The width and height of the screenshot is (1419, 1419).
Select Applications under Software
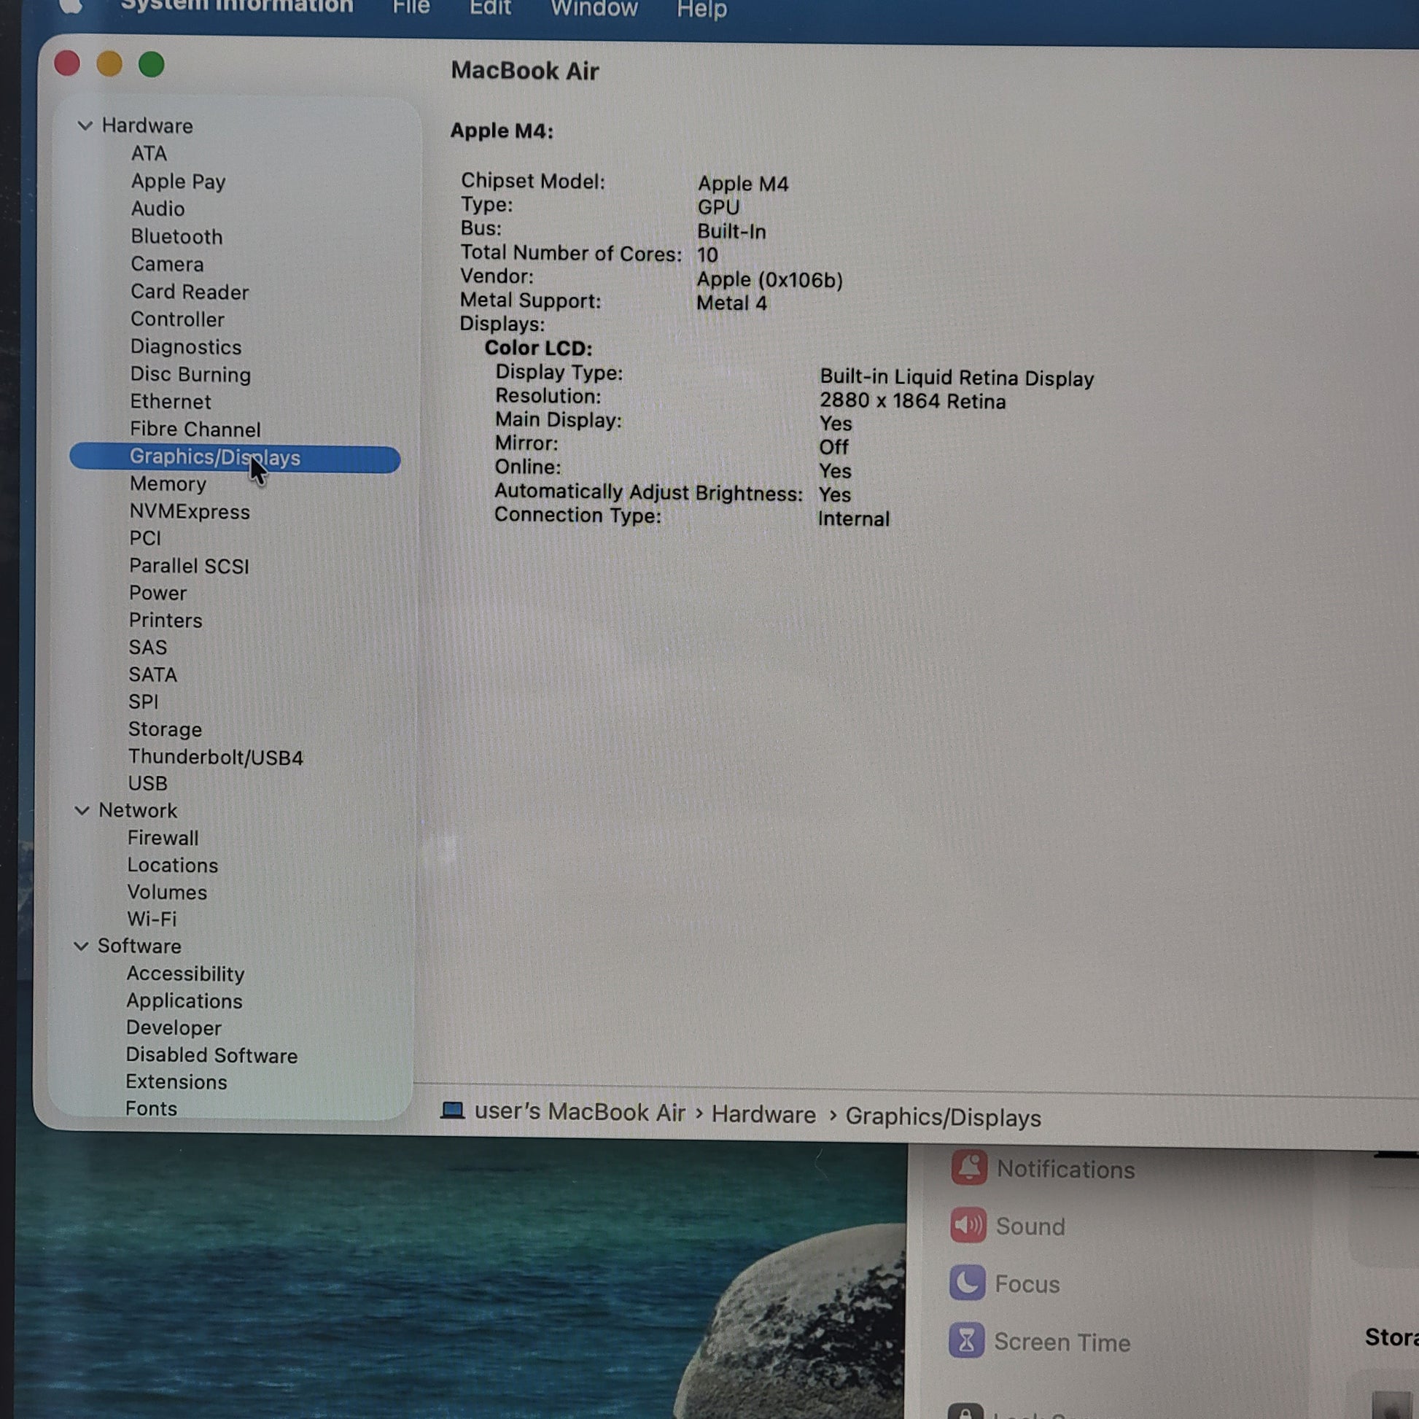coord(184,1000)
